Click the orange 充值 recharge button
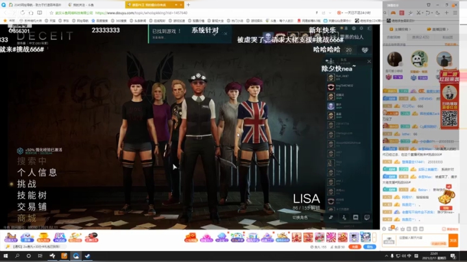467x262 pixels. [x=355, y=247]
